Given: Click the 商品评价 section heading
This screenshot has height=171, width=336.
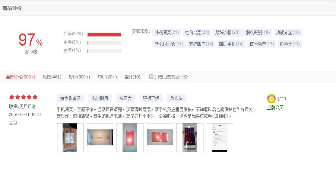Looking at the screenshot, I should click(x=12, y=8).
